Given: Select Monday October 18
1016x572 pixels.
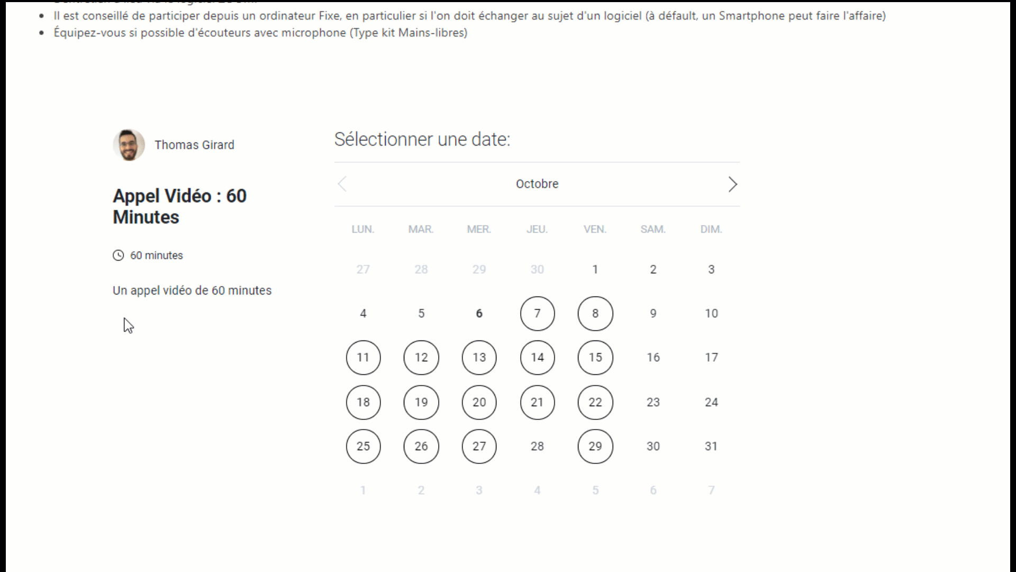Looking at the screenshot, I should point(363,402).
